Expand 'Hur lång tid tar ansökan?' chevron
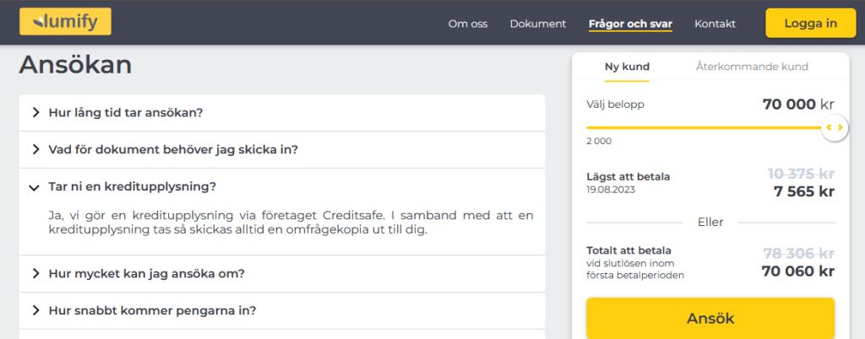The width and height of the screenshot is (865, 339). pos(35,113)
